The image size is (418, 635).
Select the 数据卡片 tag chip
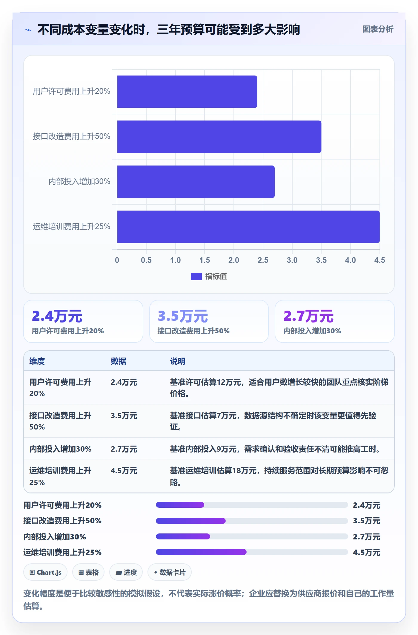170,572
